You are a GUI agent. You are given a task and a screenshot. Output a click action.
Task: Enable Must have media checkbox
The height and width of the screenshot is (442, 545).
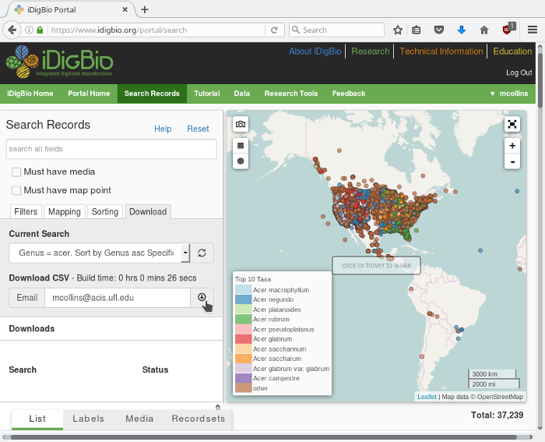tap(16, 171)
